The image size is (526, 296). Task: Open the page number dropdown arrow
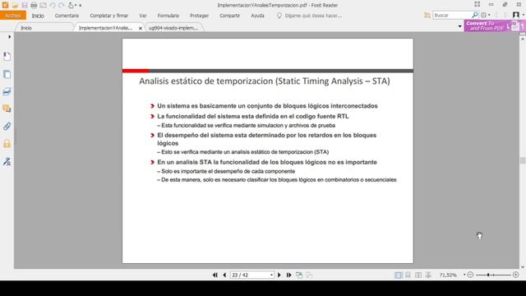coord(271,275)
